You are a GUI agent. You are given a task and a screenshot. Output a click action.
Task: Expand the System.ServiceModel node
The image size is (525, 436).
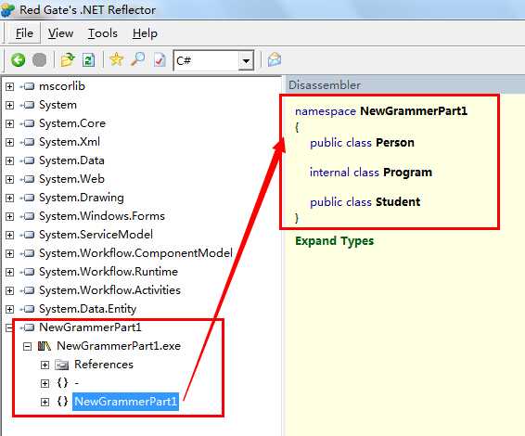(x=9, y=235)
